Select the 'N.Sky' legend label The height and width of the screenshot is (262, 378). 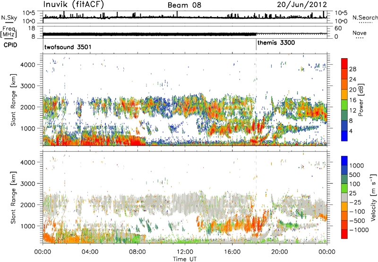9,17
